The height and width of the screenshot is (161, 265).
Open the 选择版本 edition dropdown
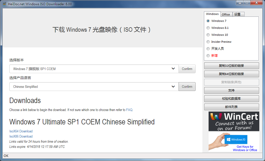pyautogui.click(x=94, y=69)
